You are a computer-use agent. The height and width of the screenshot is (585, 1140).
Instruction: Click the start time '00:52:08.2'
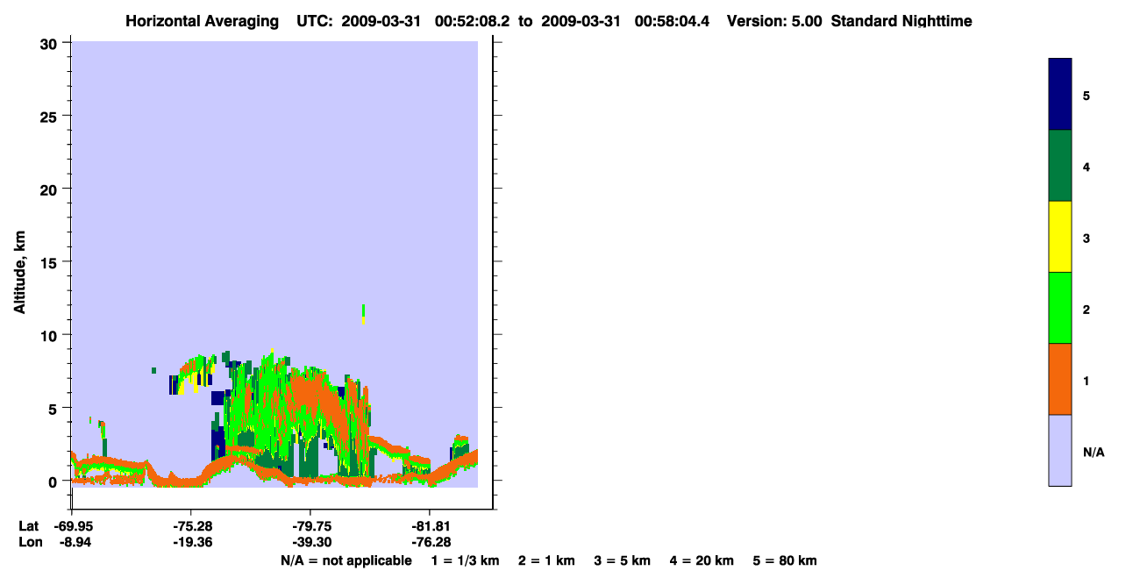click(x=474, y=21)
